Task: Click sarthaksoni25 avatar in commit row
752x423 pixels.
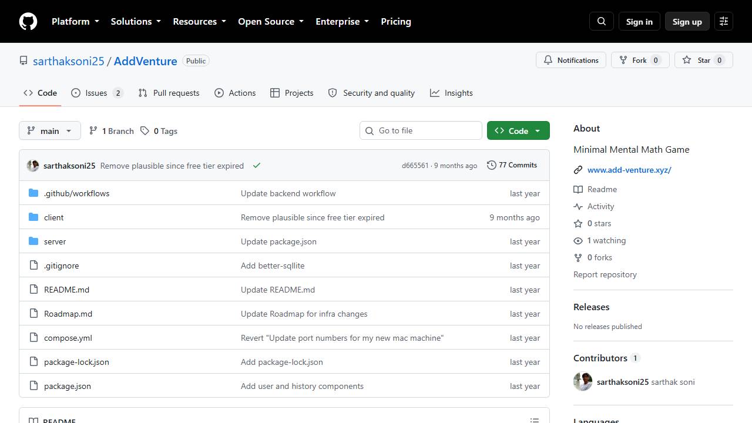Action: click(33, 166)
